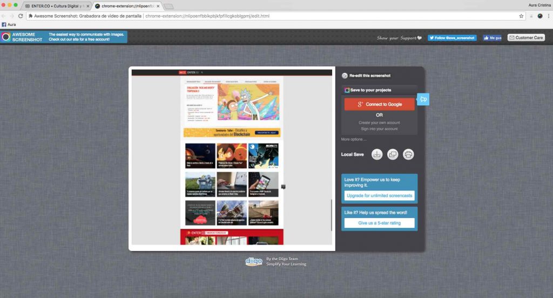The height and width of the screenshot is (298, 553).
Task: Click the screenshot preview vertical scrollbar
Action: (332, 215)
